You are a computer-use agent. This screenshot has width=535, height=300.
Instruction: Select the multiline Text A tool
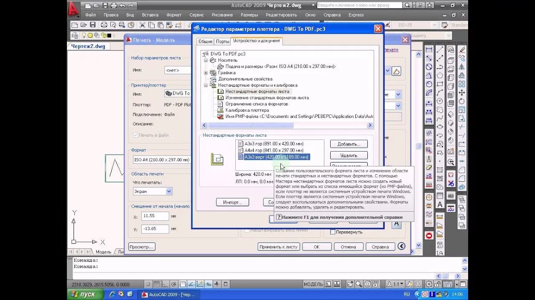(440, 205)
